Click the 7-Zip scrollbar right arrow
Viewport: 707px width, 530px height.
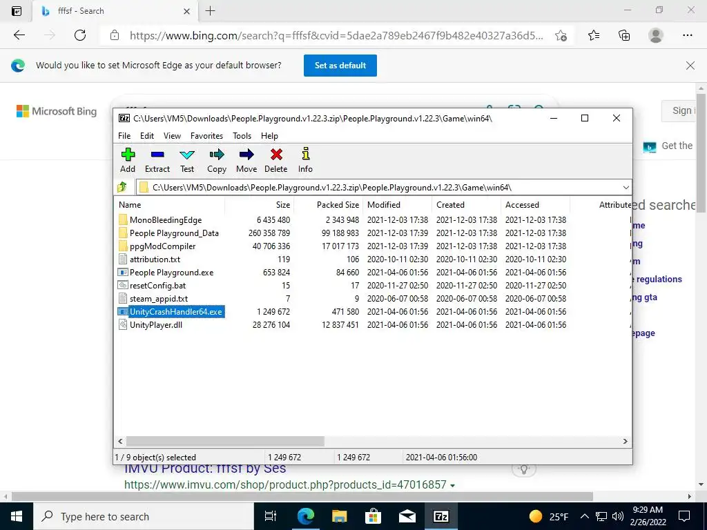tap(626, 441)
